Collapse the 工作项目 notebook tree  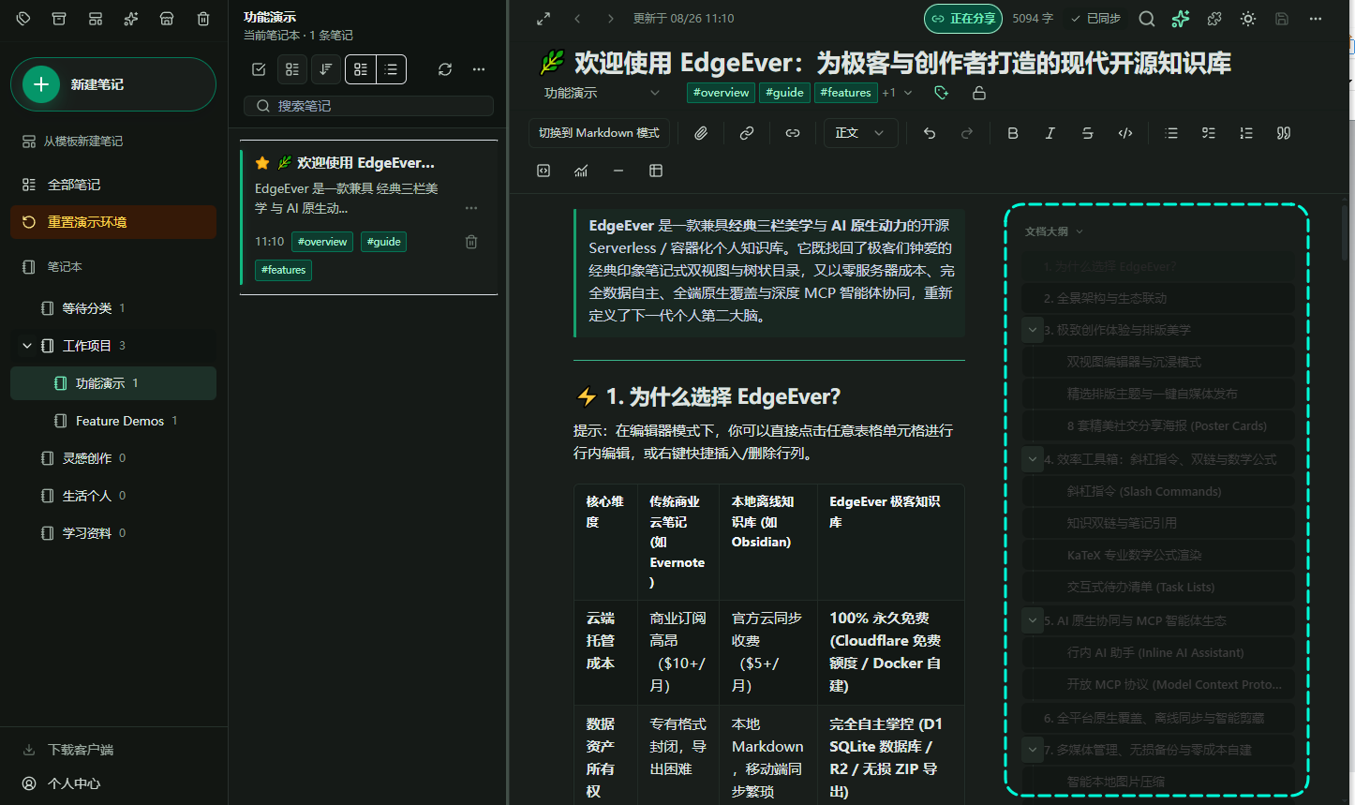[x=27, y=346]
